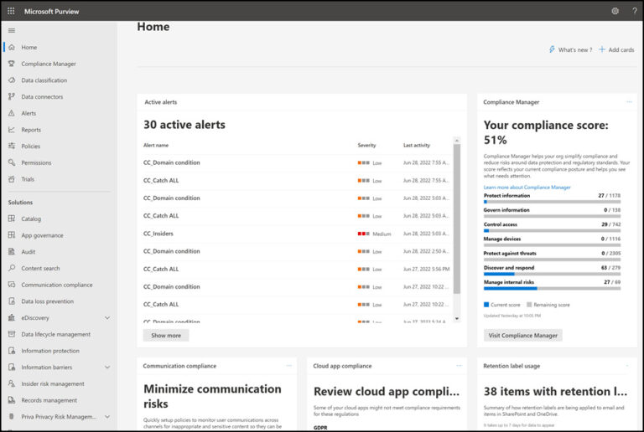Viewport: 644px width, 432px height.
Task: Click the Communication compliance icon
Action: pos(12,285)
